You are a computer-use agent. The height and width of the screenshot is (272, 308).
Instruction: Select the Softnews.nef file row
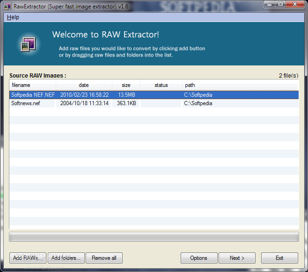[x=154, y=103]
